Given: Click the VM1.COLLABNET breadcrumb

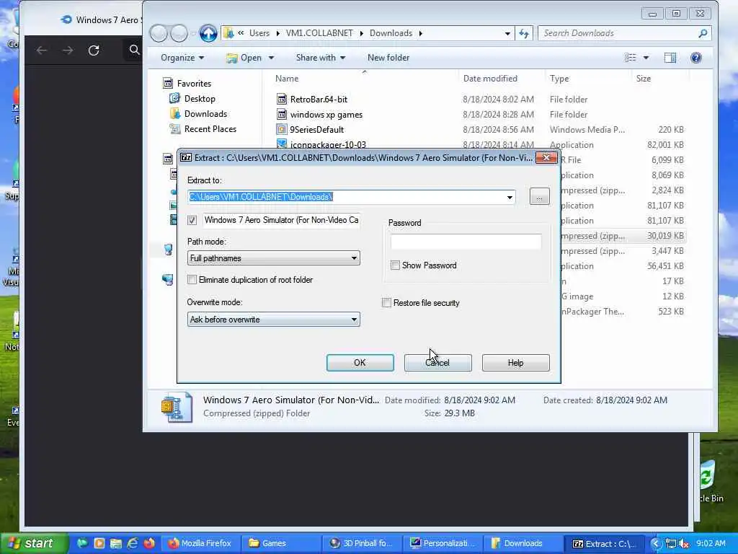Looking at the screenshot, I should tap(319, 33).
